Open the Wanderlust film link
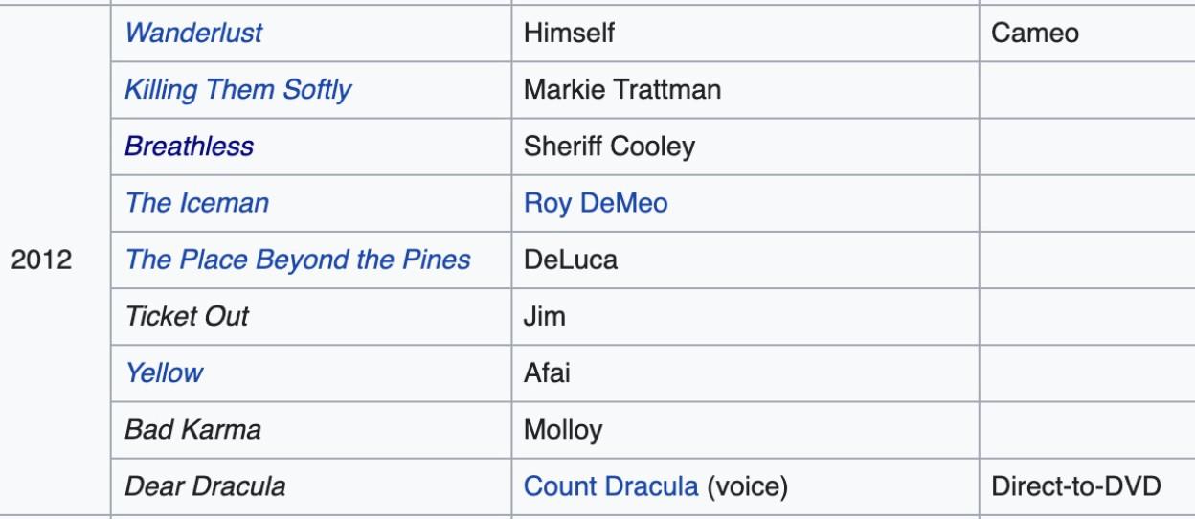 coord(193,34)
